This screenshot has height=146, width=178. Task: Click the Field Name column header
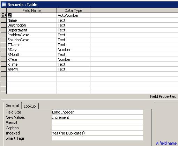31,10
